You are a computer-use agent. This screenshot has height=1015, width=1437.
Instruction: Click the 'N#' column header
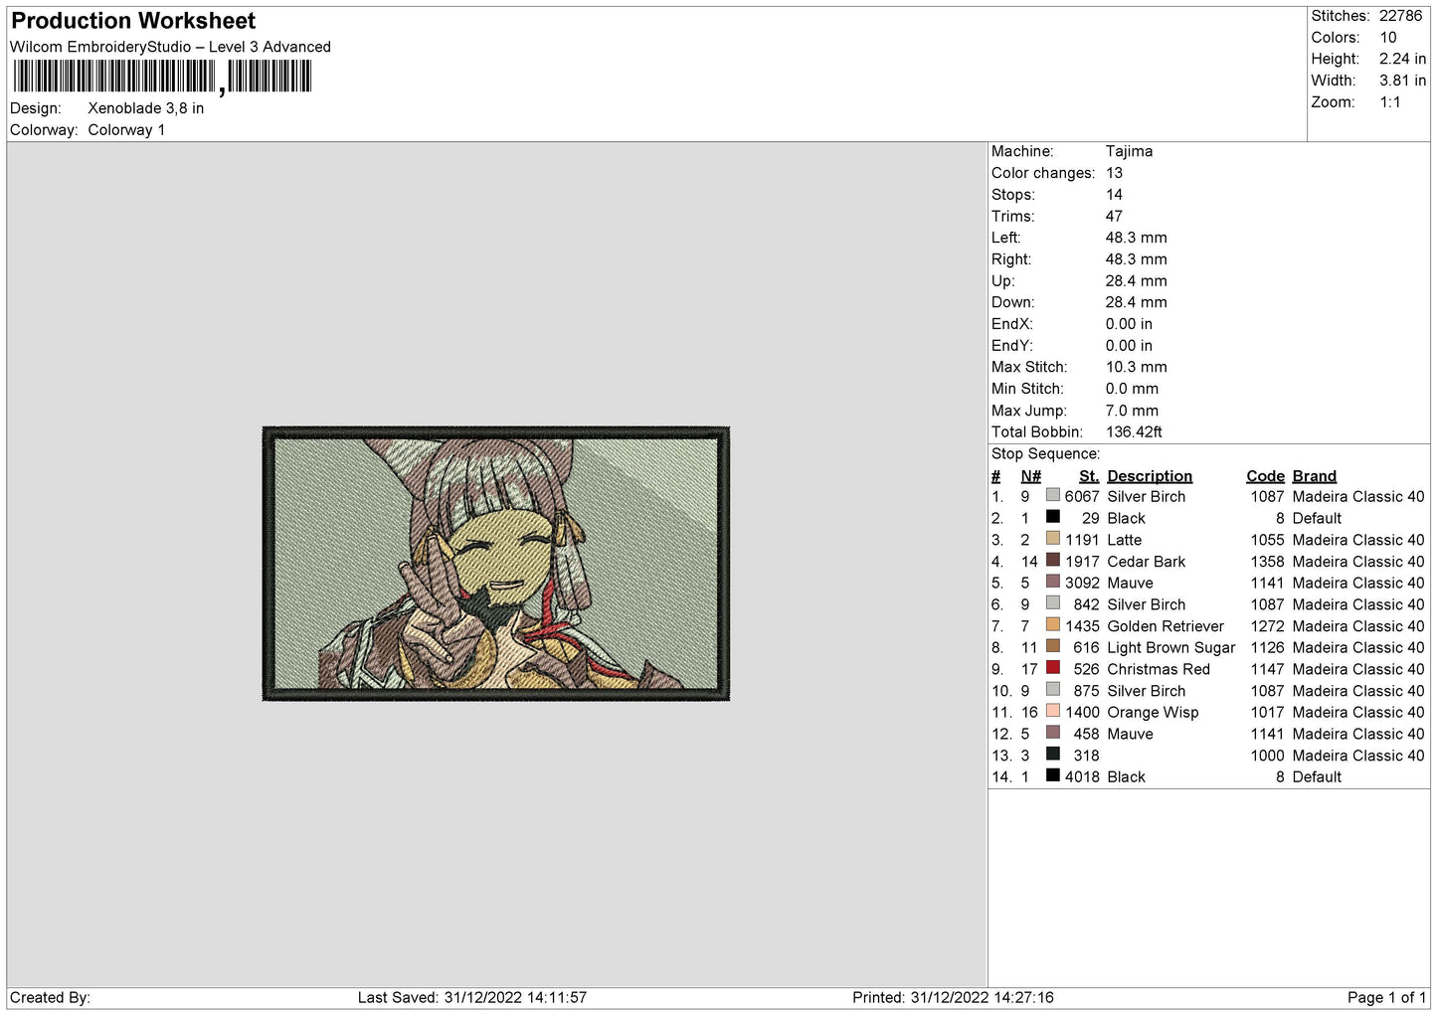tap(1030, 476)
